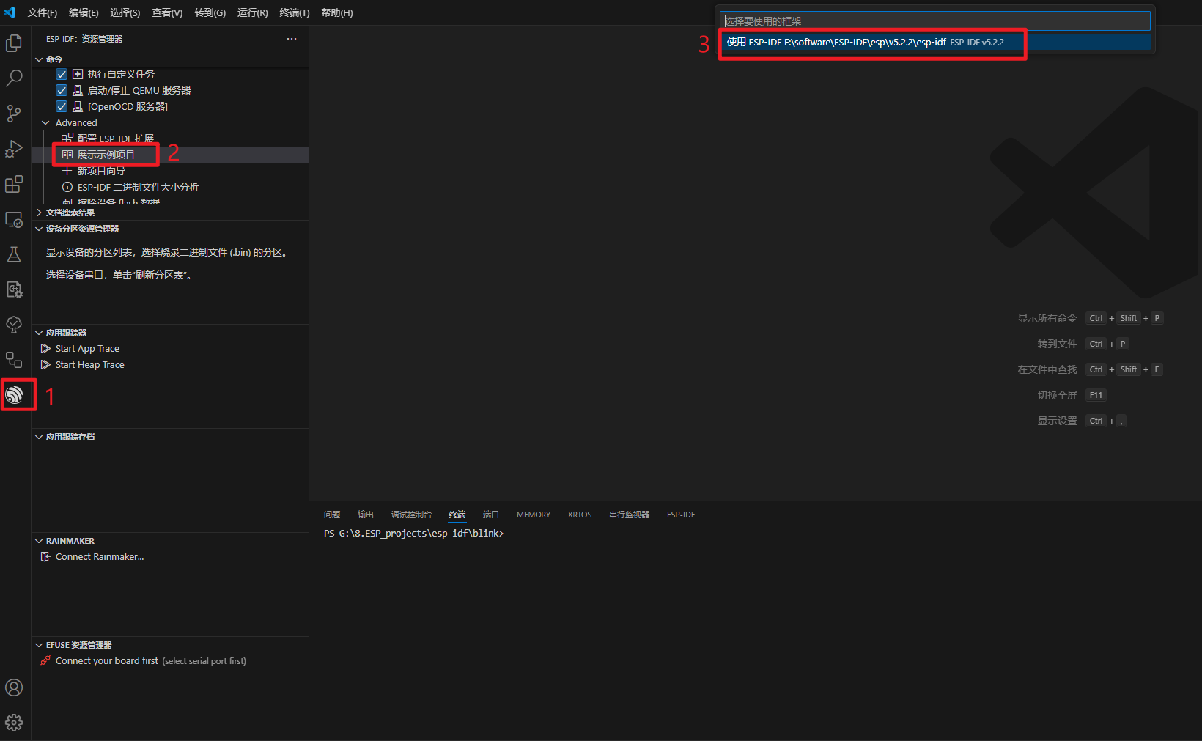Open the ESP-IDF Espressif icon in activity bar
This screenshot has width=1202, height=741.
(x=15, y=395)
